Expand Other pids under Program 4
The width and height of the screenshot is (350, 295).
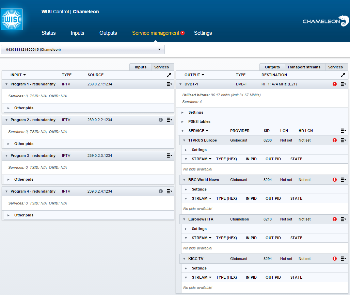pyautogui.click(x=9, y=215)
